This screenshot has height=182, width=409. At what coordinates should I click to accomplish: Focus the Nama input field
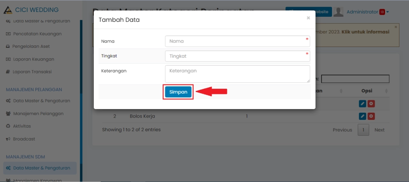(237, 41)
